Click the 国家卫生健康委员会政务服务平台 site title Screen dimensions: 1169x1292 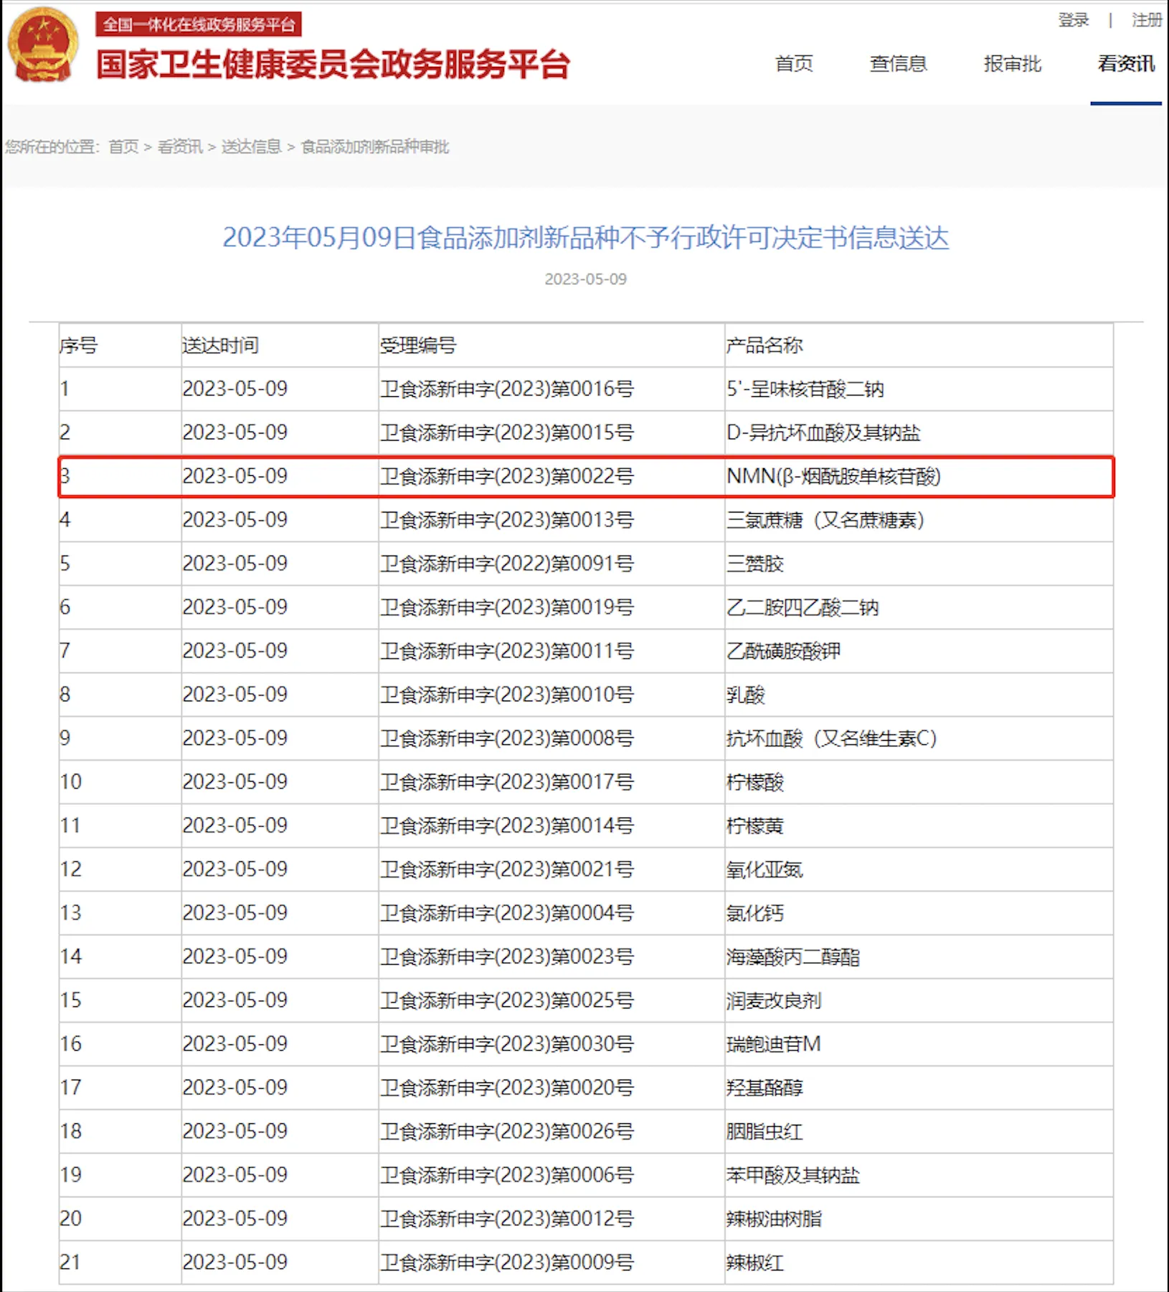333,65
